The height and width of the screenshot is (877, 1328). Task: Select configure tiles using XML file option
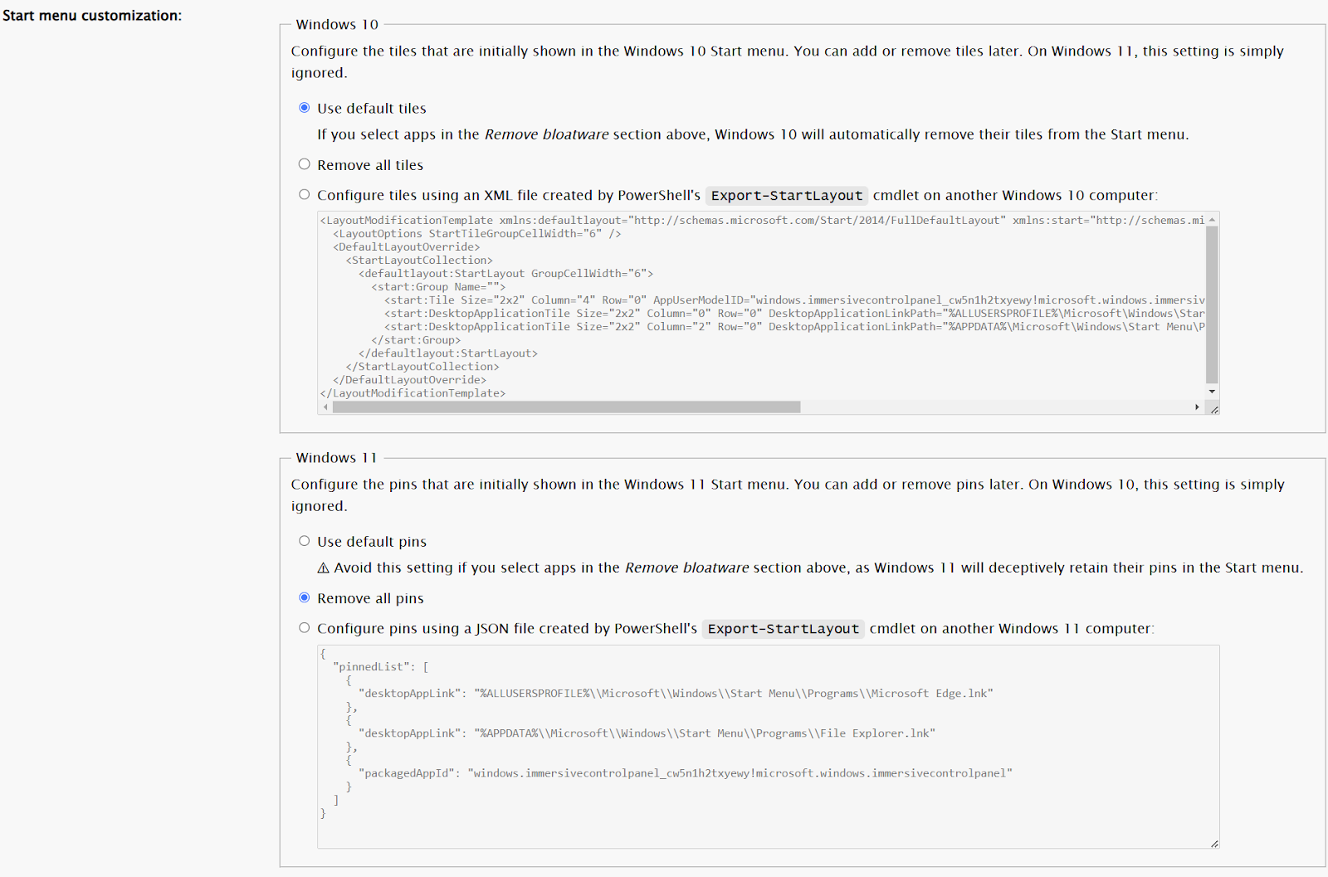[x=305, y=195]
